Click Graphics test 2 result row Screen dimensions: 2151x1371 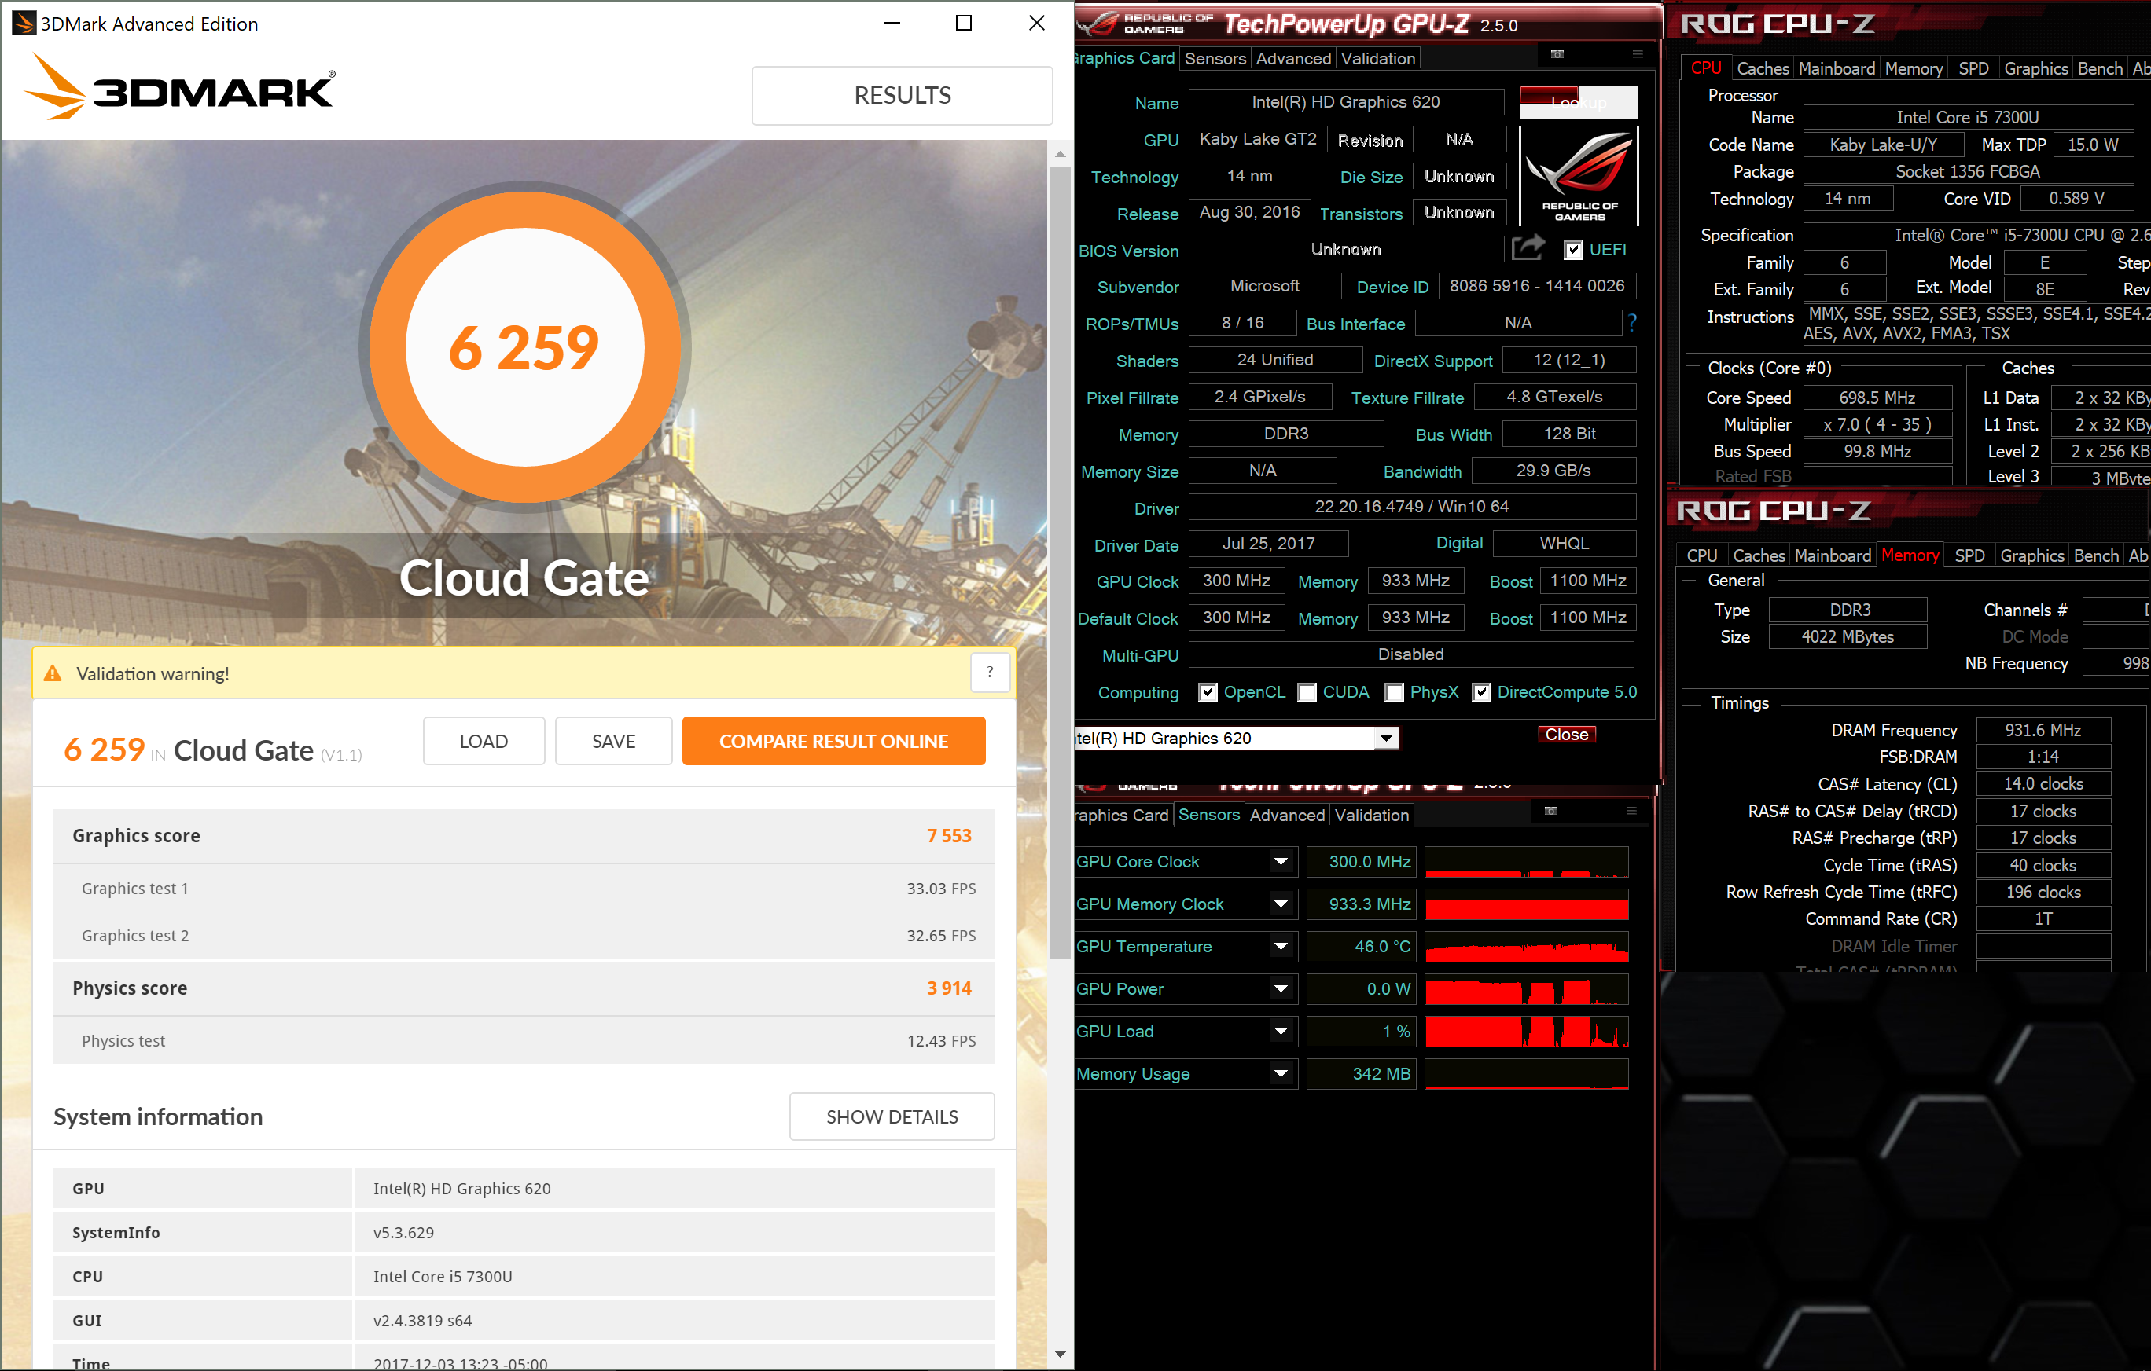[524, 936]
